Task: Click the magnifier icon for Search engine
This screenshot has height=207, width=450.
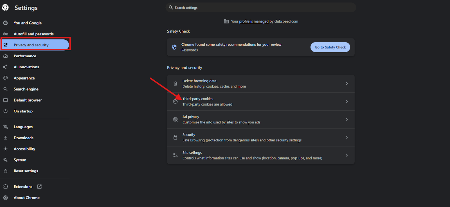Action: point(5,89)
